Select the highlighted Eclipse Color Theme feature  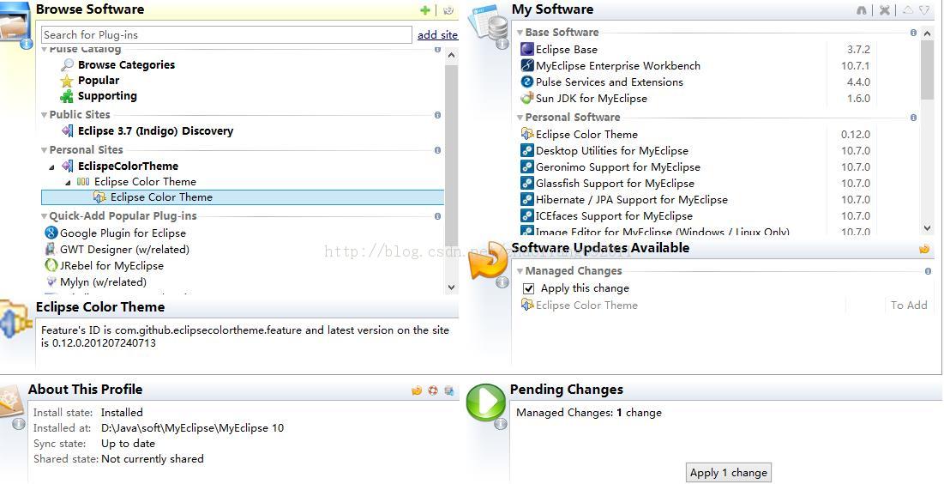[x=243, y=197]
